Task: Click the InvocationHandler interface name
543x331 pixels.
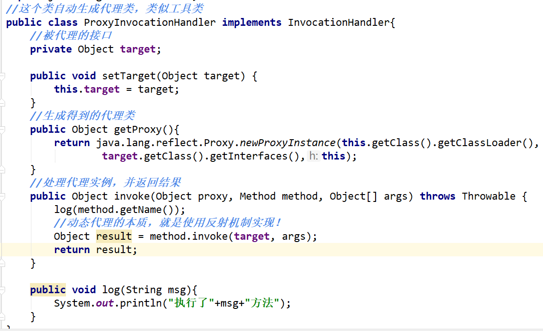Action: tap(339, 23)
